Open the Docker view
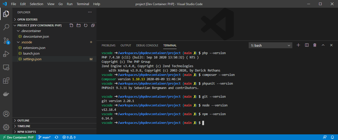The height and width of the screenshot is (140, 338). pyautogui.click(x=6, y=94)
